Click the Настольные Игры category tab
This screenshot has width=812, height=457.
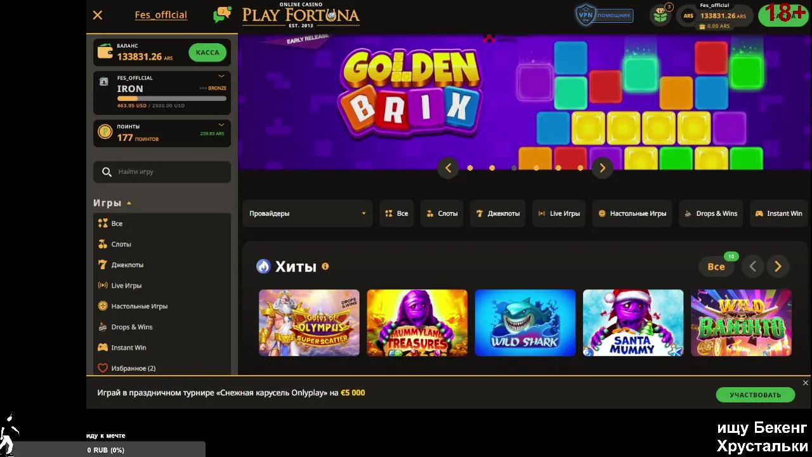coord(632,213)
